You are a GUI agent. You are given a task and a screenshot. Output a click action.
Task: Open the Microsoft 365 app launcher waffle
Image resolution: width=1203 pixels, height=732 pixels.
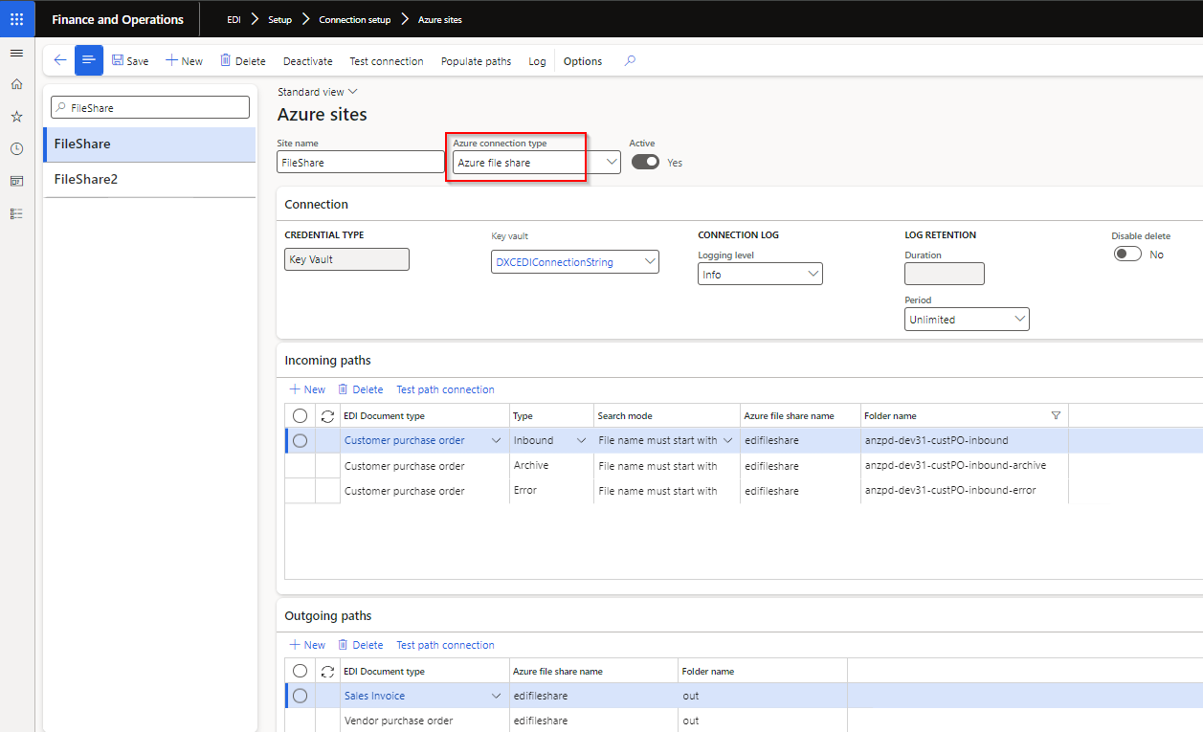click(16, 18)
